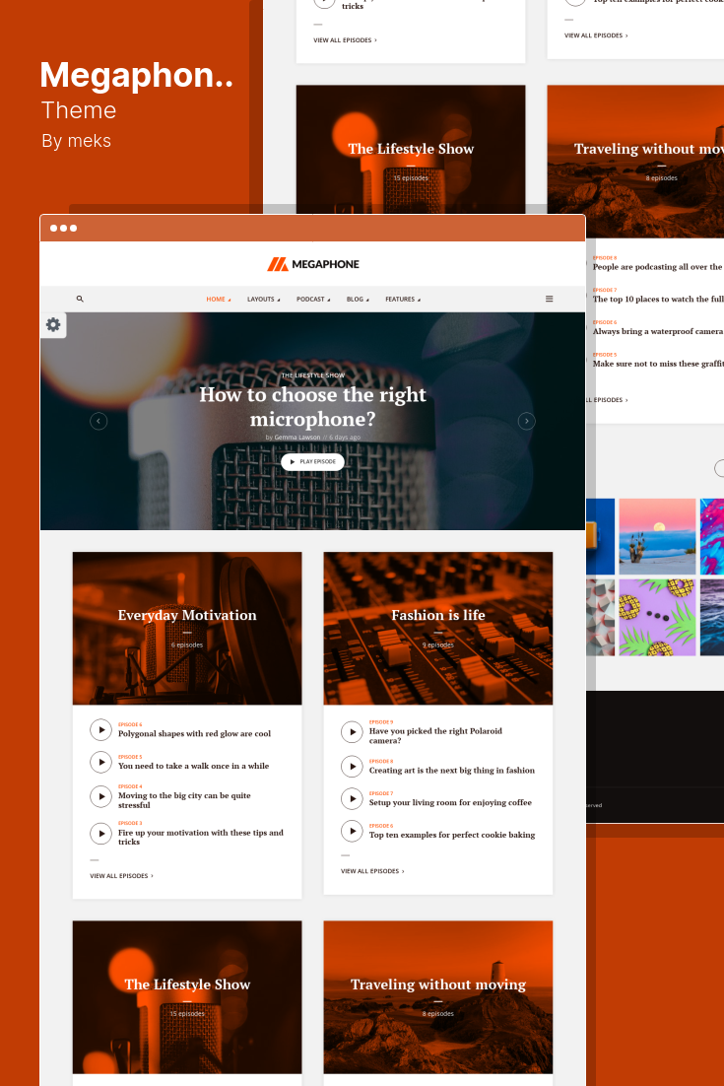Open Traveling without mov card in background page

[x=635, y=161]
